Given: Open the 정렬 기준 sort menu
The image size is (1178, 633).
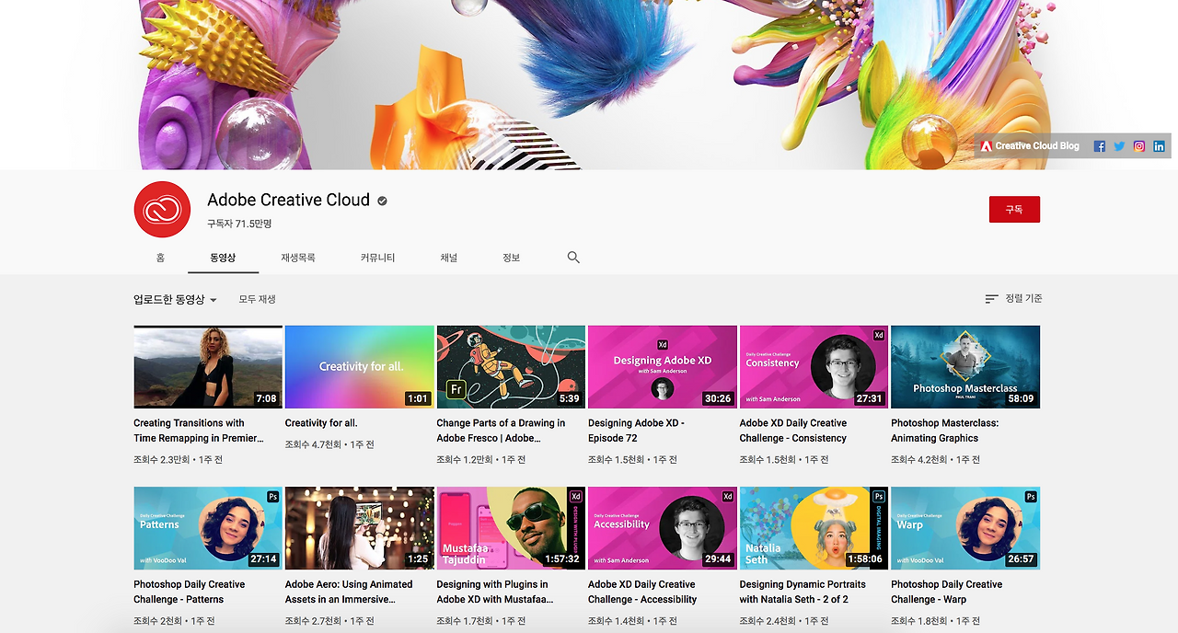Looking at the screenshot, I should coord(1013,299).
